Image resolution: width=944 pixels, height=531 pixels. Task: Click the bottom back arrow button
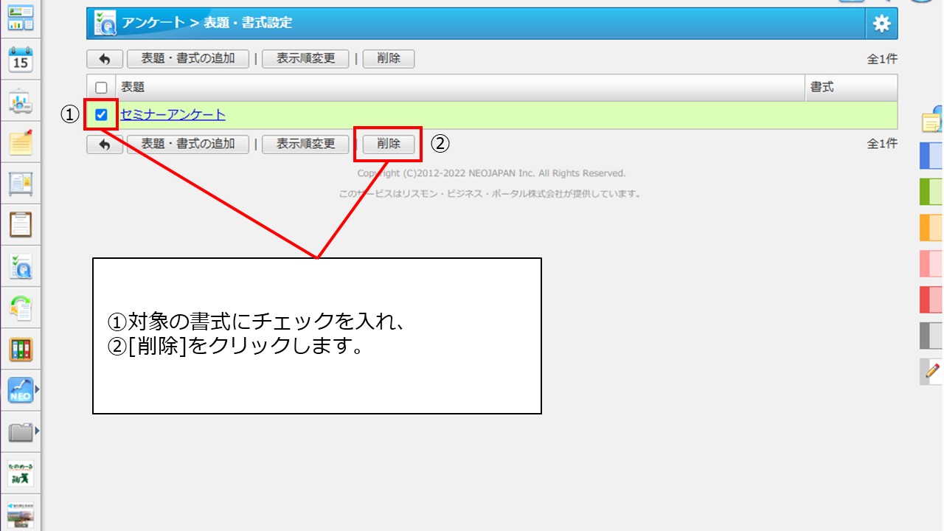point(105,145)
